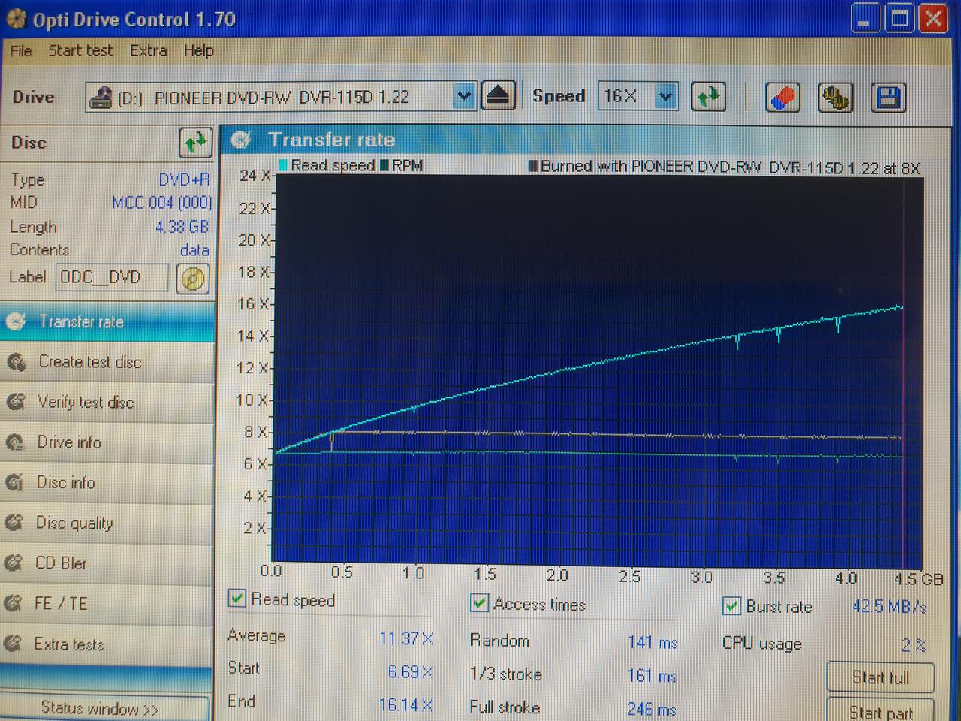961x721 pixels.
Task: Close the Opti Drive Control window
Action: click(933, 19)
